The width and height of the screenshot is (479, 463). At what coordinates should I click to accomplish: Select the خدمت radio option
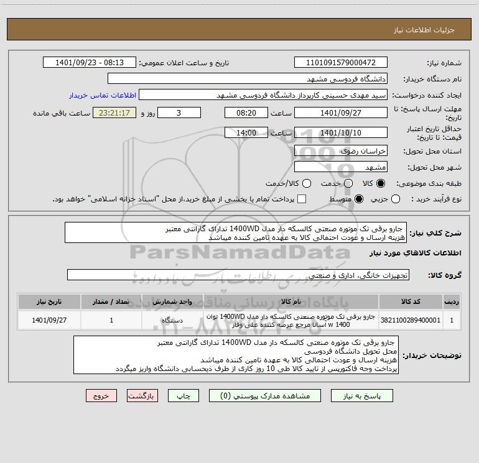(x=348, y=183)
